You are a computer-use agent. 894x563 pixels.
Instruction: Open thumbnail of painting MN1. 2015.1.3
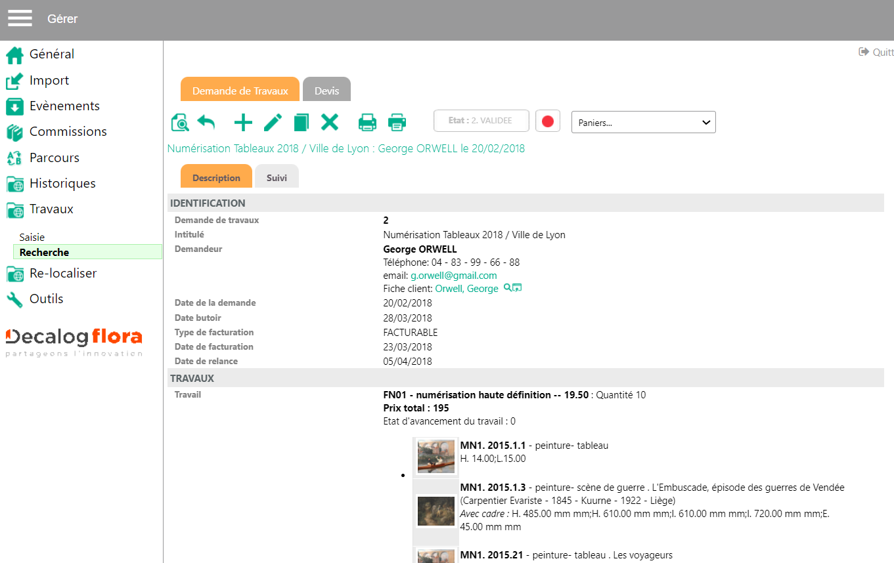[x=436, y=510]
